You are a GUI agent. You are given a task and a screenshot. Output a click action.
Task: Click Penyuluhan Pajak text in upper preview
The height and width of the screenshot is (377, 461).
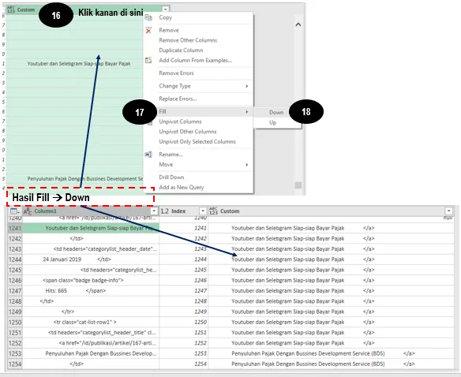tap(85, 179)
